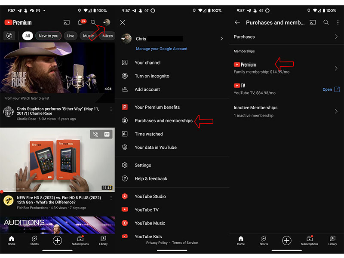Toggle captions on Fire HD 8 preview
This screenshot has width=344, height=258.
(x=107, y=134)
